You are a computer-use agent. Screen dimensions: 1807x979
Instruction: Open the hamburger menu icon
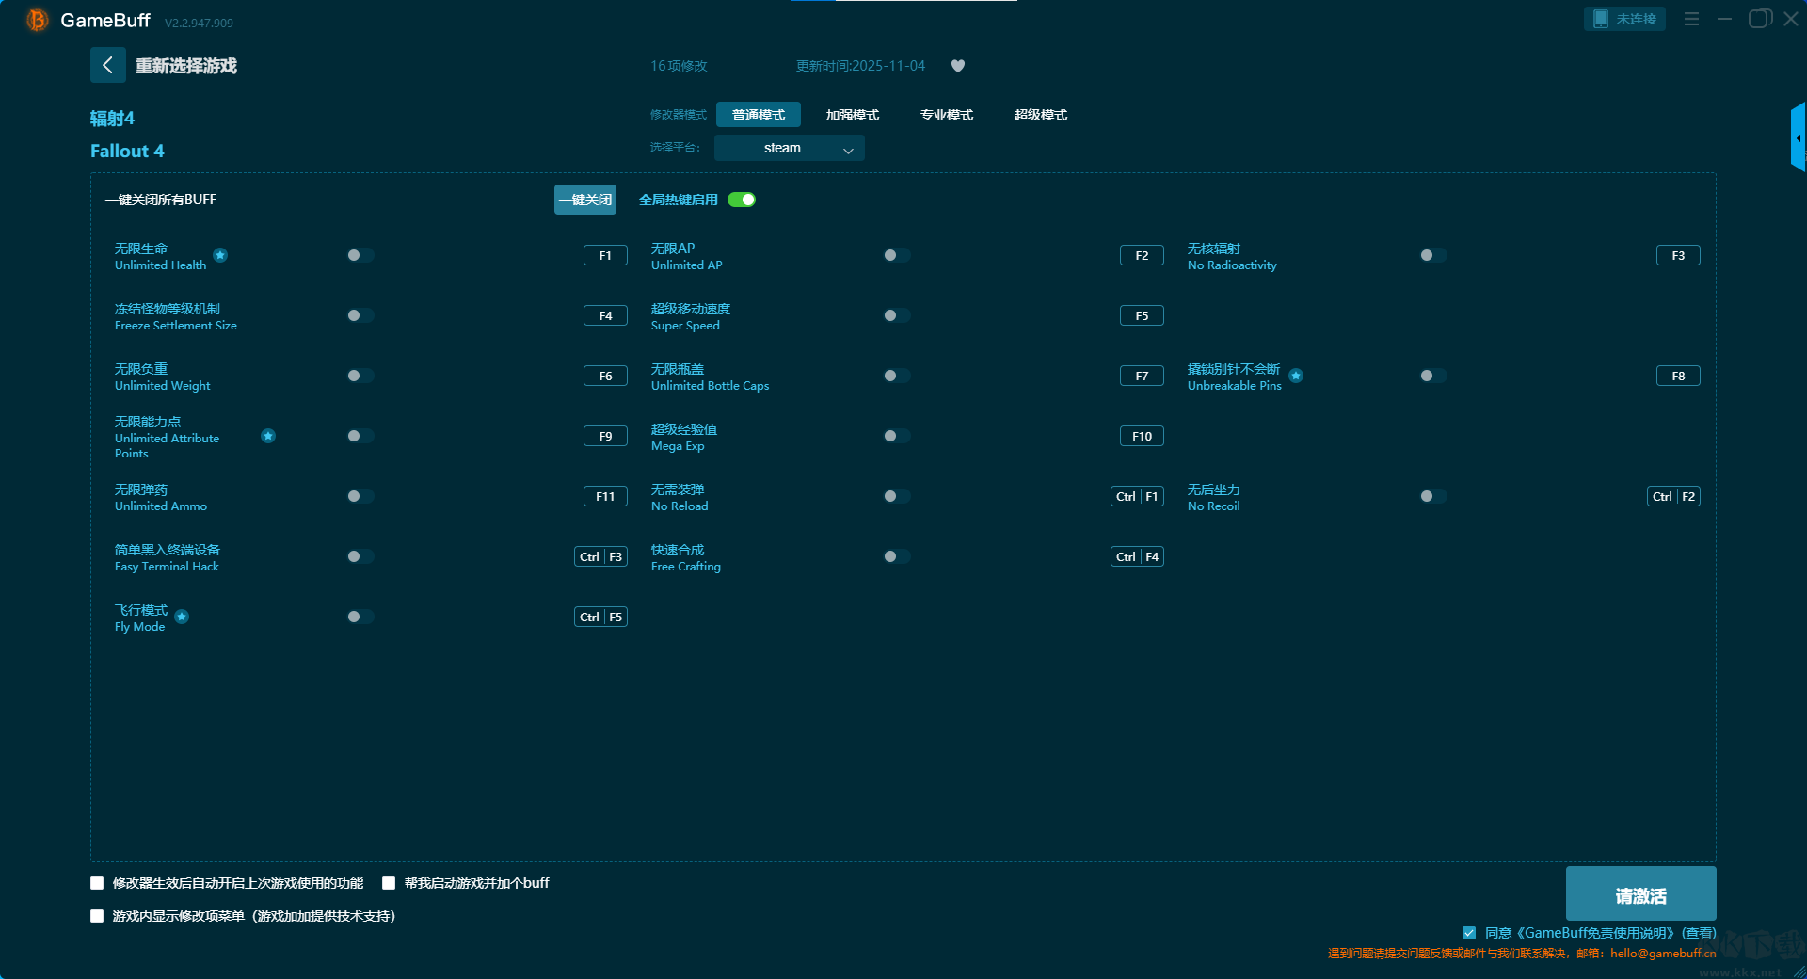click(x=1691, y=19)
